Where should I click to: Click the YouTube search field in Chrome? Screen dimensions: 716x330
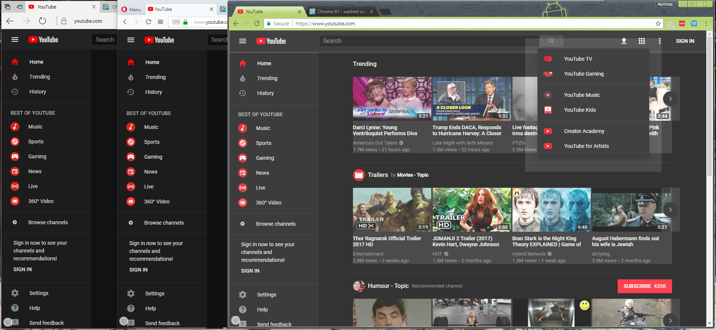coord(429,41)
